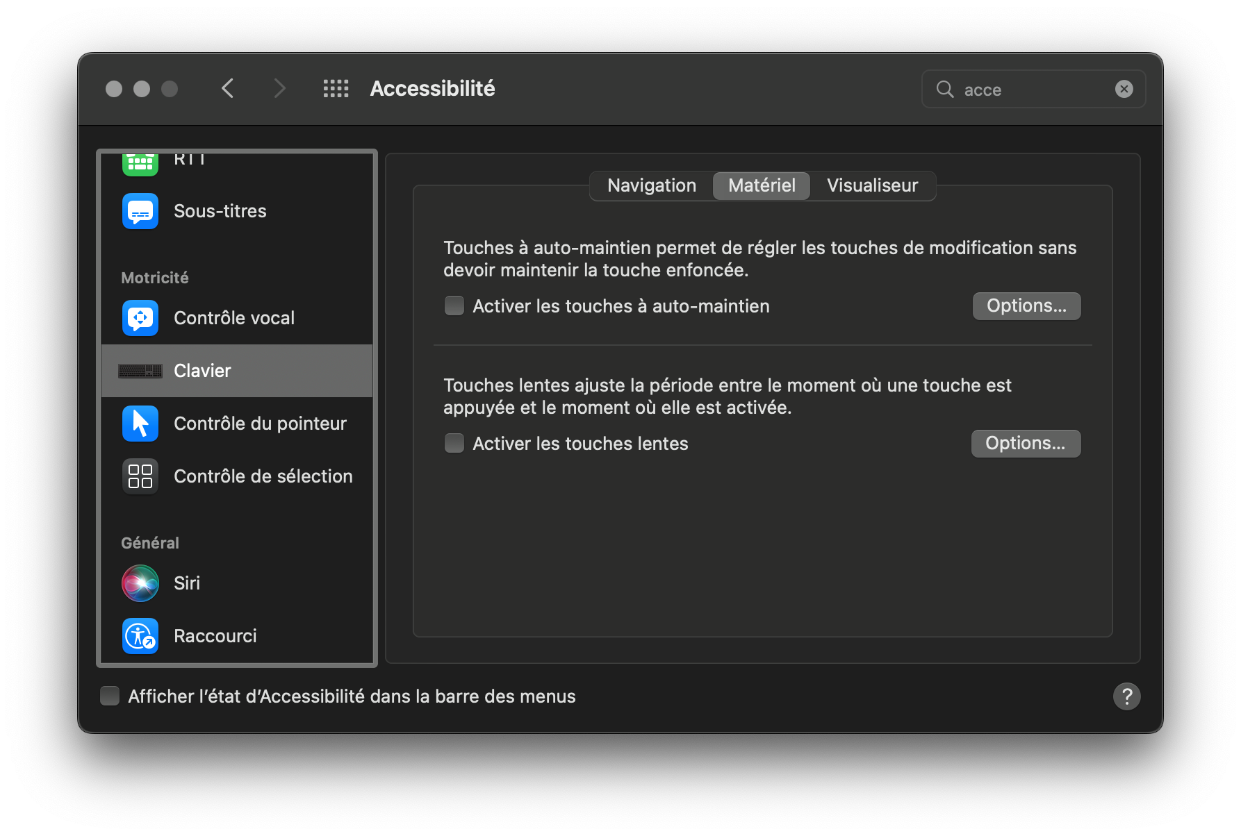Open Options for touches à auto-maintien
The width and height of the screenshot is (1241, 836).
coord(1026,306)
